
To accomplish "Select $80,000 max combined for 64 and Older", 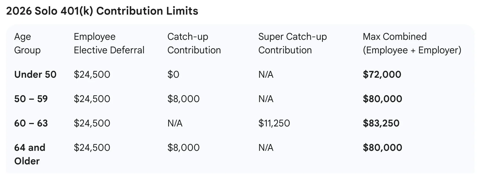I will [382, 148].
